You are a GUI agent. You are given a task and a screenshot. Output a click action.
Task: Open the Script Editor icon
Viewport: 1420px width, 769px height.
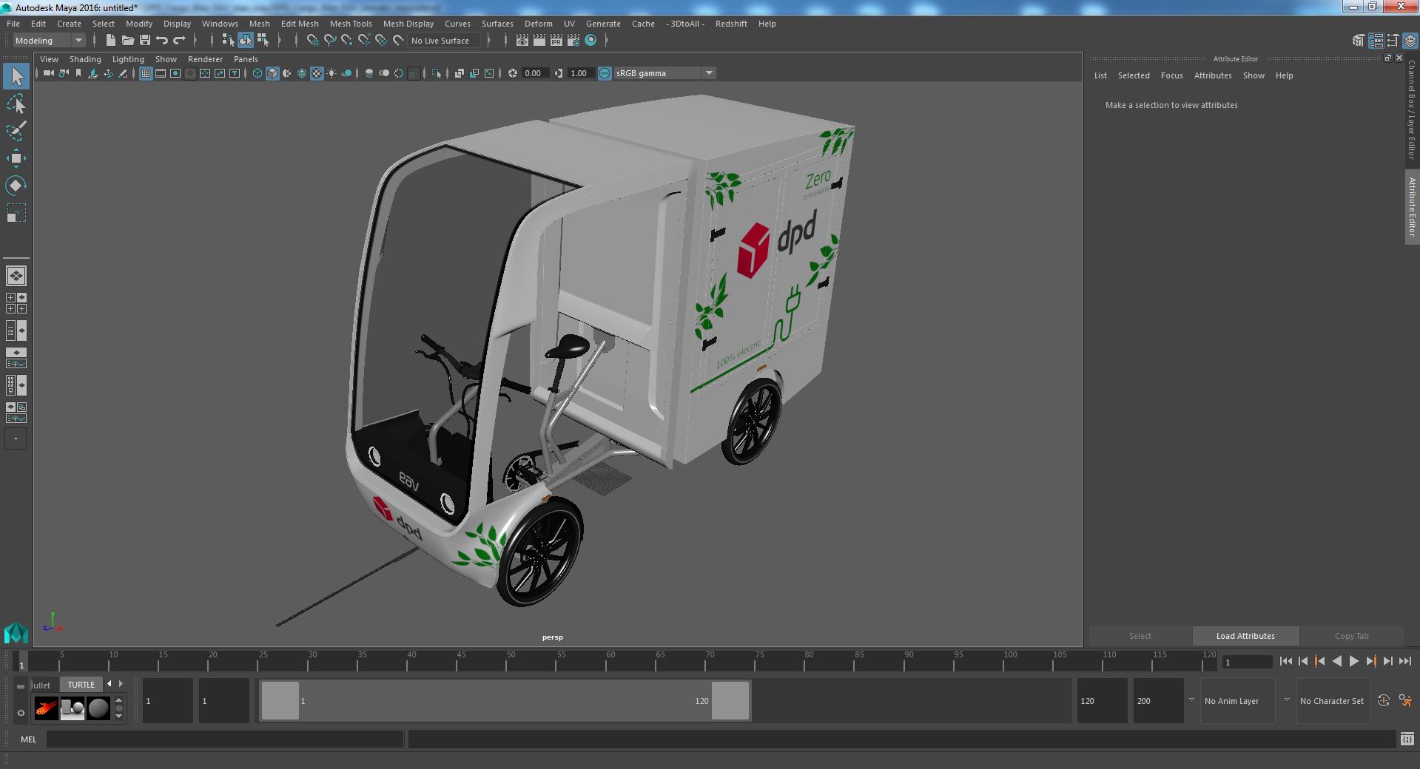[1407, 739]
